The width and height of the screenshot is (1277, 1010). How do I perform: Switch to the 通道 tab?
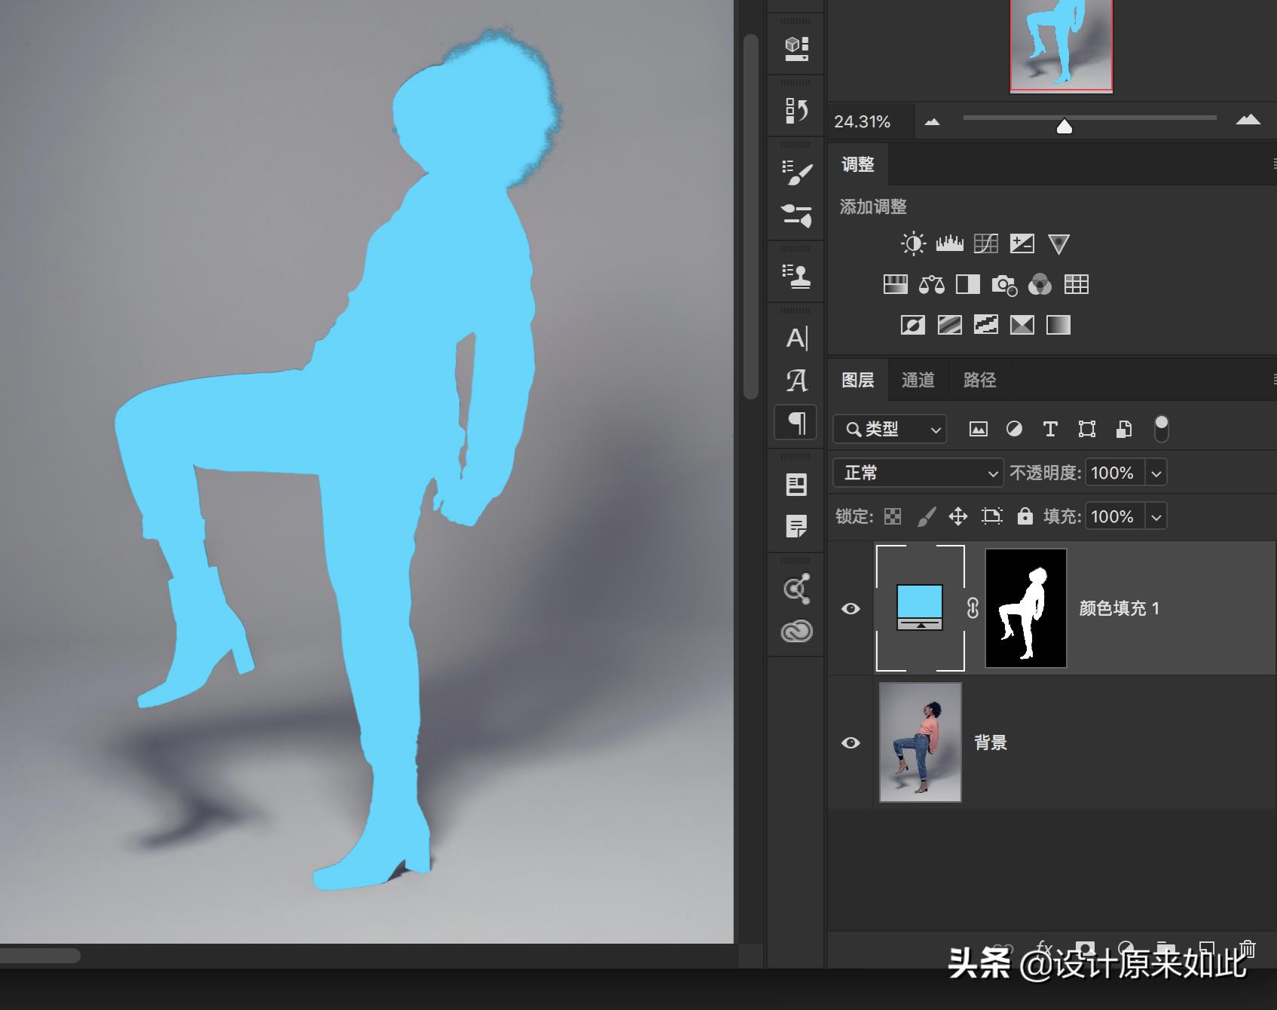point(918,379)
